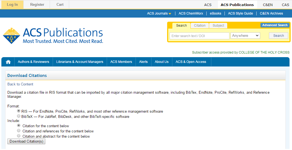
Task: Open the Alerts menu
Action: pyautogui.click(x=143, y=62)
